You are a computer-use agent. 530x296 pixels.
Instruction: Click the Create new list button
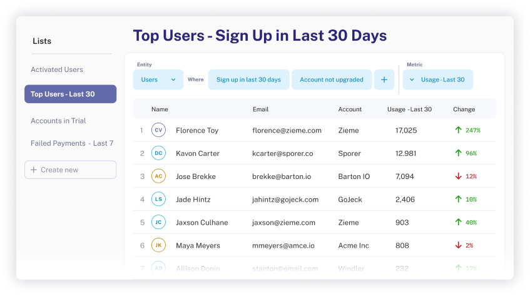click(x=70, y=170)
